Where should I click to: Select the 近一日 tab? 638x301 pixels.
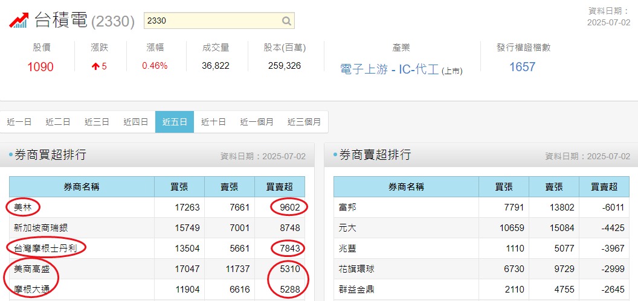pos(19,122)
